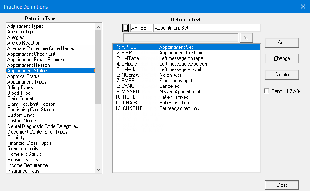Select Billing Types definition type

(20, 87)
